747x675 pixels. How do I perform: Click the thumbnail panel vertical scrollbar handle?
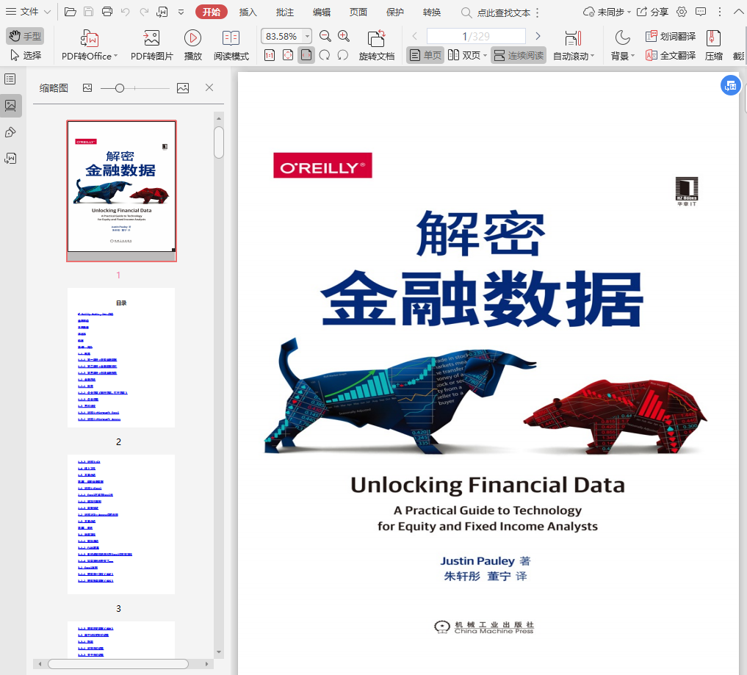219,142
